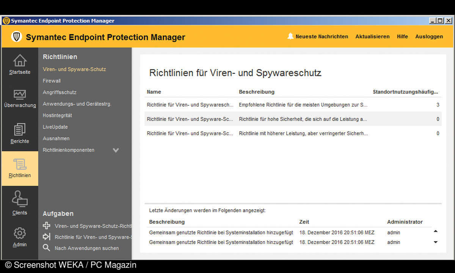Click the magnifier search icon
The width and height of the screenshot is (455, 273).
pyautogui.click(x=46, y=248)
